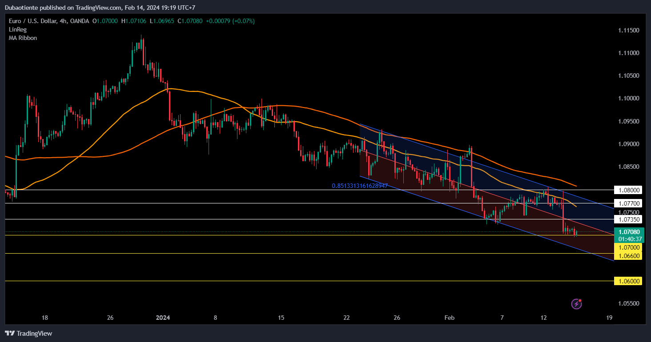The width and height of the screenshot is (651, 342).
Task: Click the yellow 1.06600 price label
Action: point(628,255)
